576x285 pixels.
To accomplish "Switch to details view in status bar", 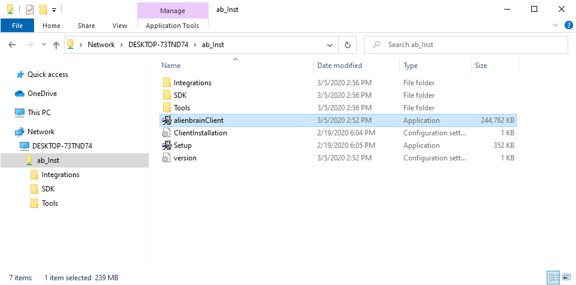I will [x=553, y=277].
